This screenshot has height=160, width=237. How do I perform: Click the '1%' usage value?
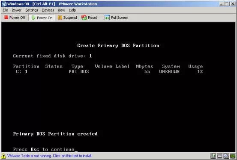click(200, 71)
